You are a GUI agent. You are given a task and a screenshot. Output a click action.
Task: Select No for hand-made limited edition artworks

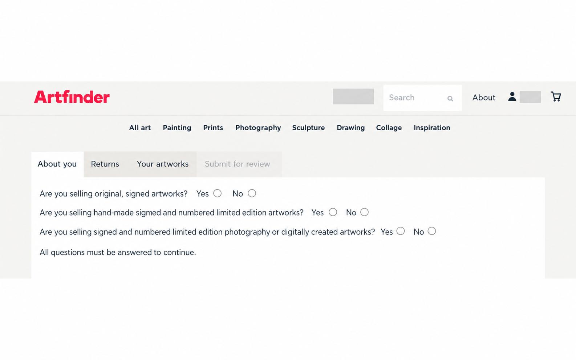tap(364, 212)
